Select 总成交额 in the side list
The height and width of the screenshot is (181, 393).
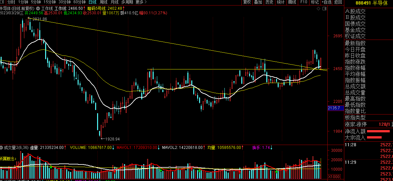pos(355,86)
